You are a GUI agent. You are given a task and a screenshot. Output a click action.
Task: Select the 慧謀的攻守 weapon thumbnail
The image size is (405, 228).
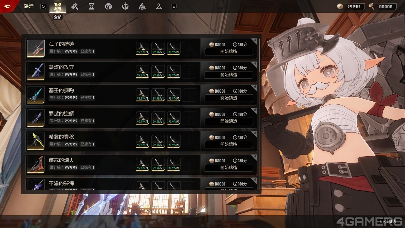(36, 71)
